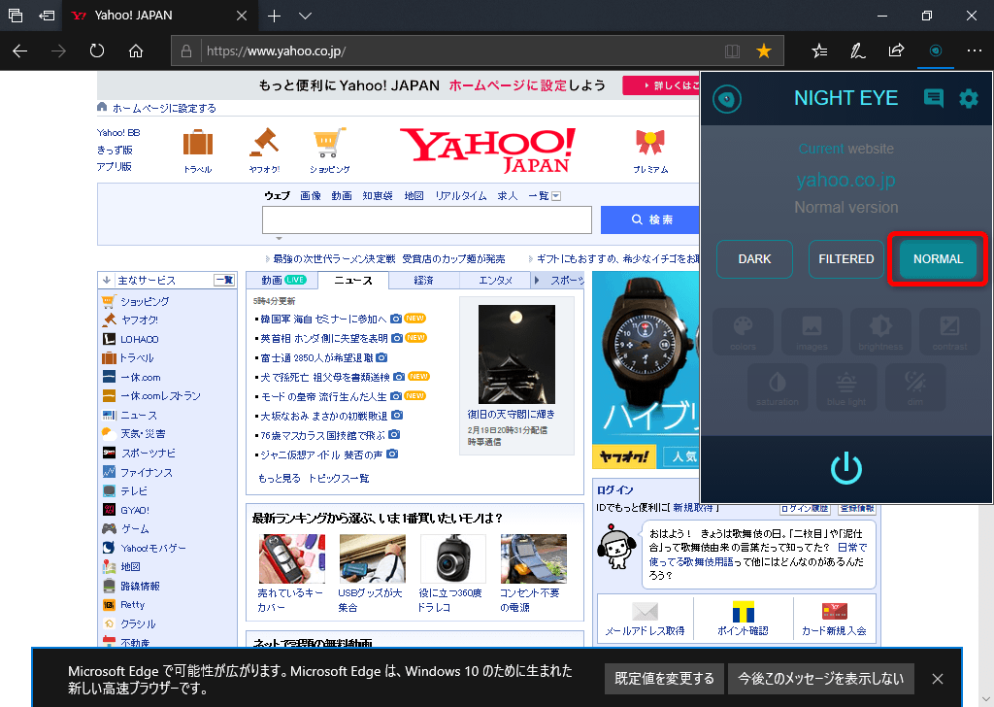994x707 pixels.
Task: Open the blue light filter in Night Eye
Action: pos(845,387)
